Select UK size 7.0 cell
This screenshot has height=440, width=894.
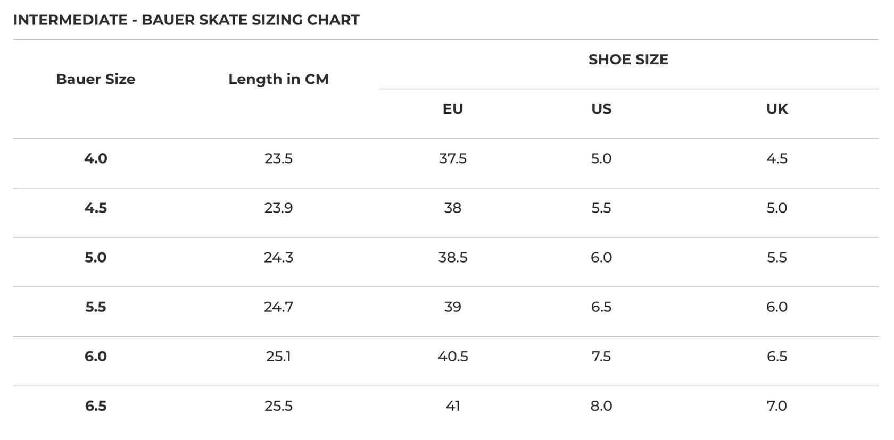777,406
